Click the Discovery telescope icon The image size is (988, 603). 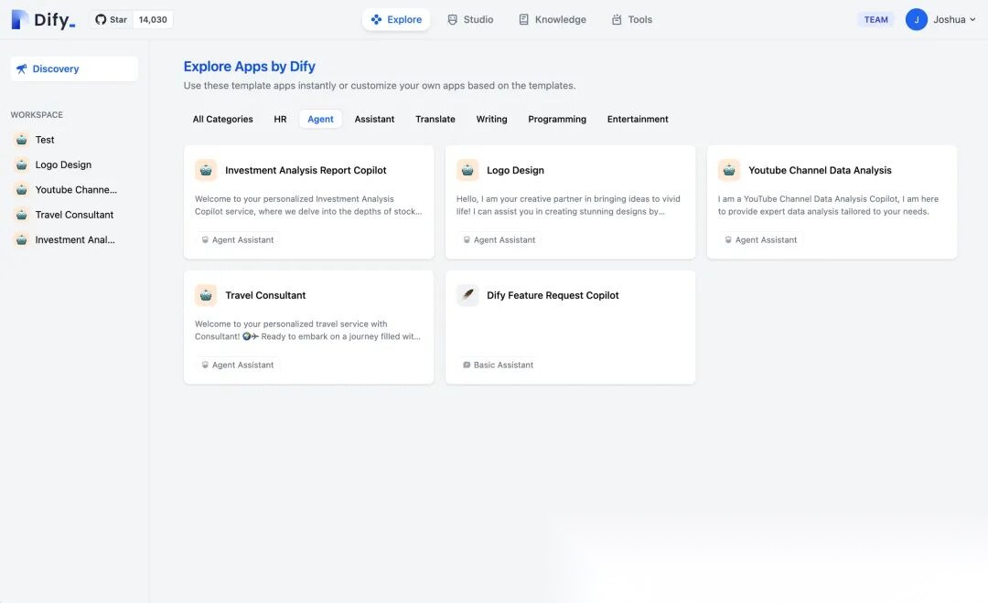tap(21, 69)
